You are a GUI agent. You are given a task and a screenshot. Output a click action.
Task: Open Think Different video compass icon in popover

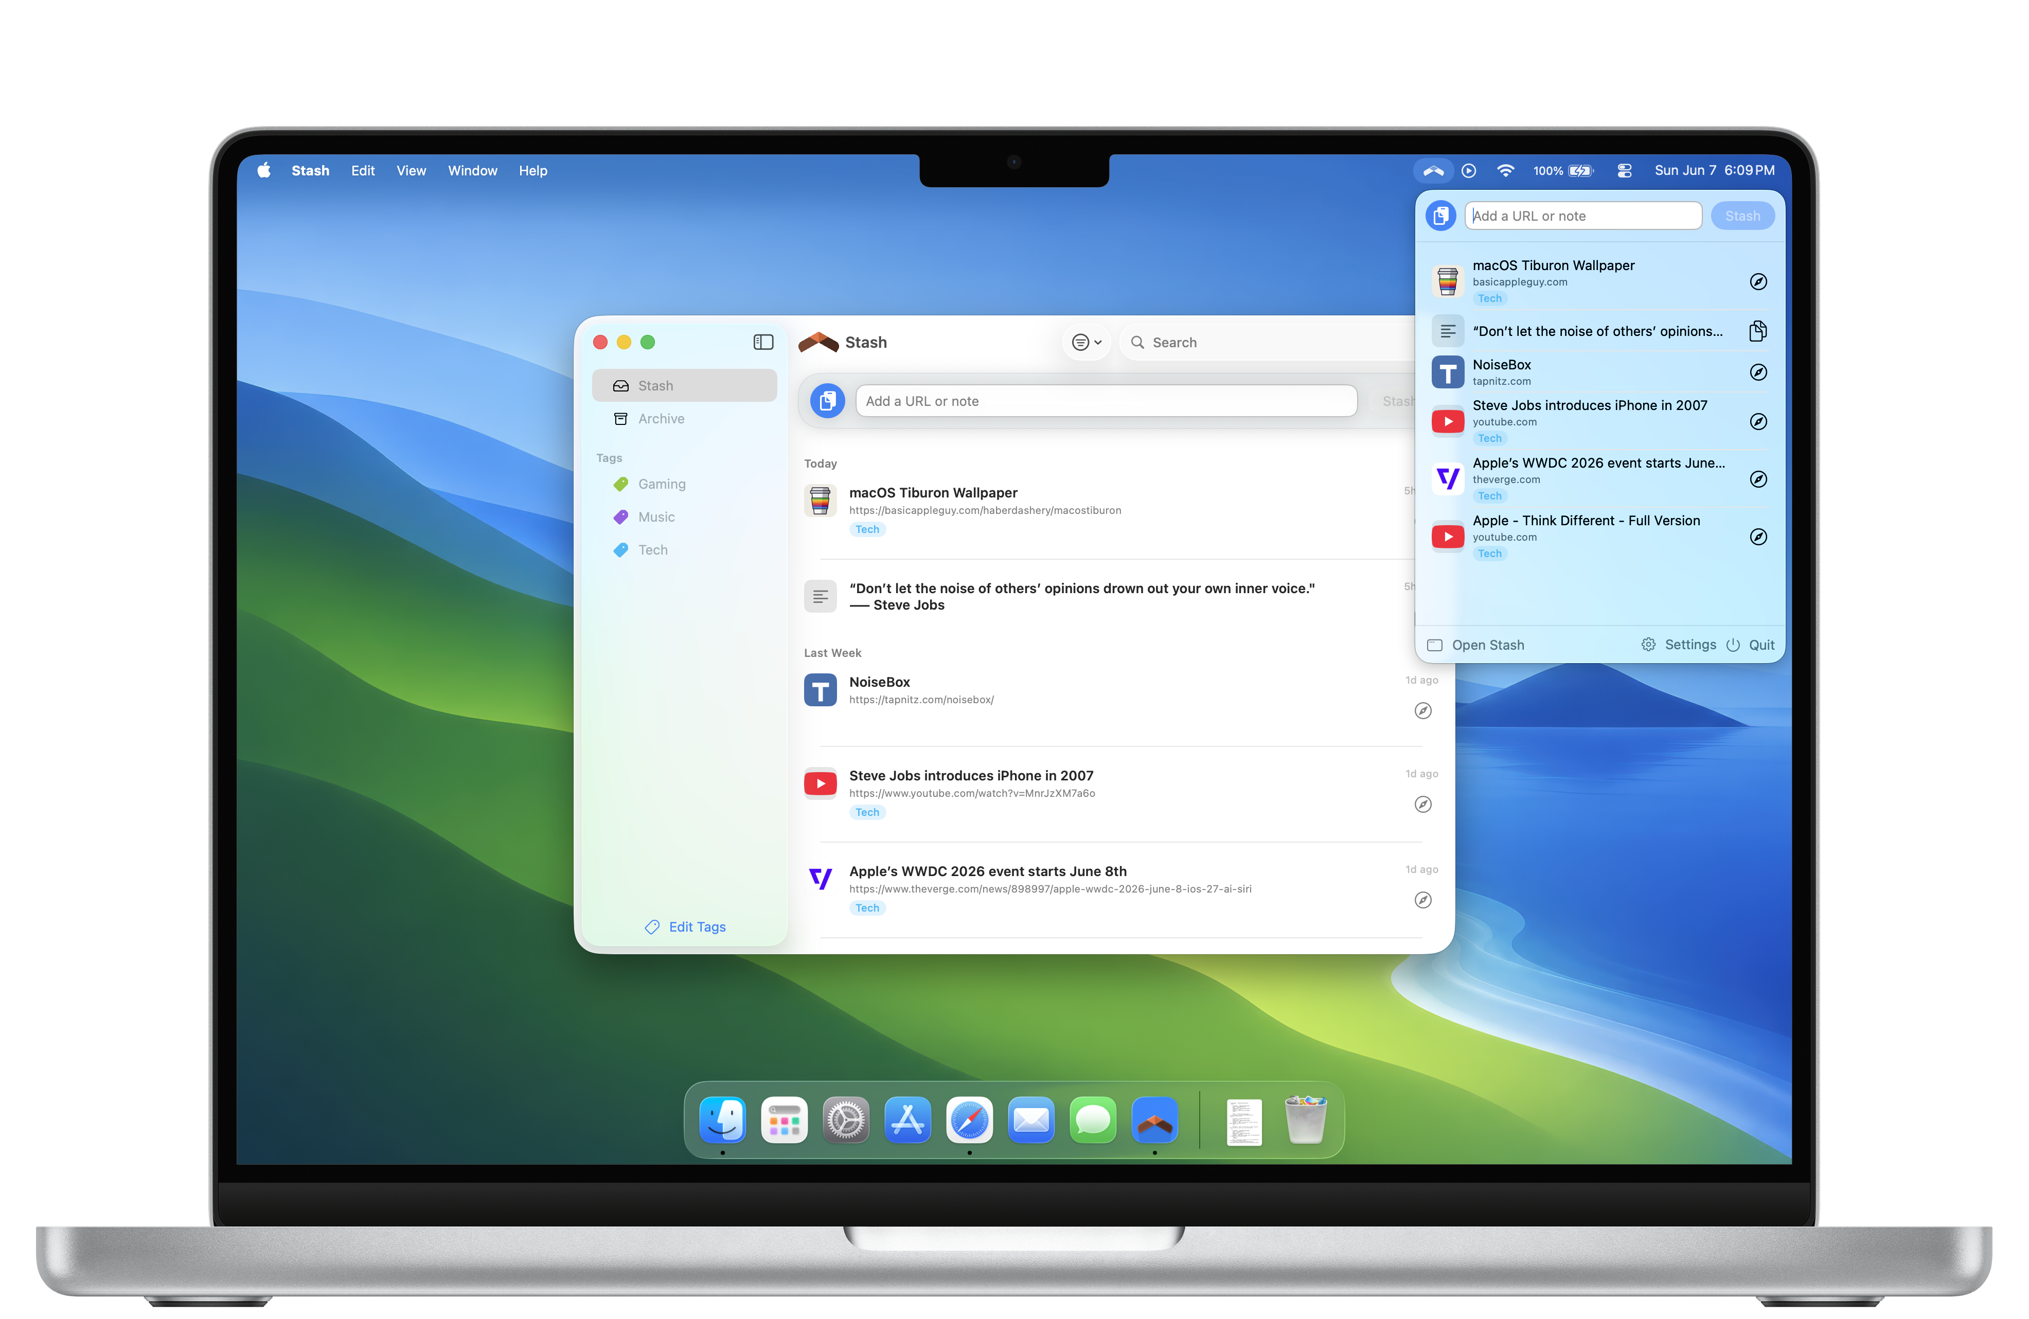click(x=1758, y=537)
